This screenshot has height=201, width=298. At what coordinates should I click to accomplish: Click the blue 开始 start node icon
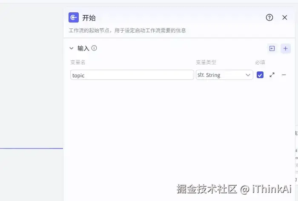pos(74,17)
